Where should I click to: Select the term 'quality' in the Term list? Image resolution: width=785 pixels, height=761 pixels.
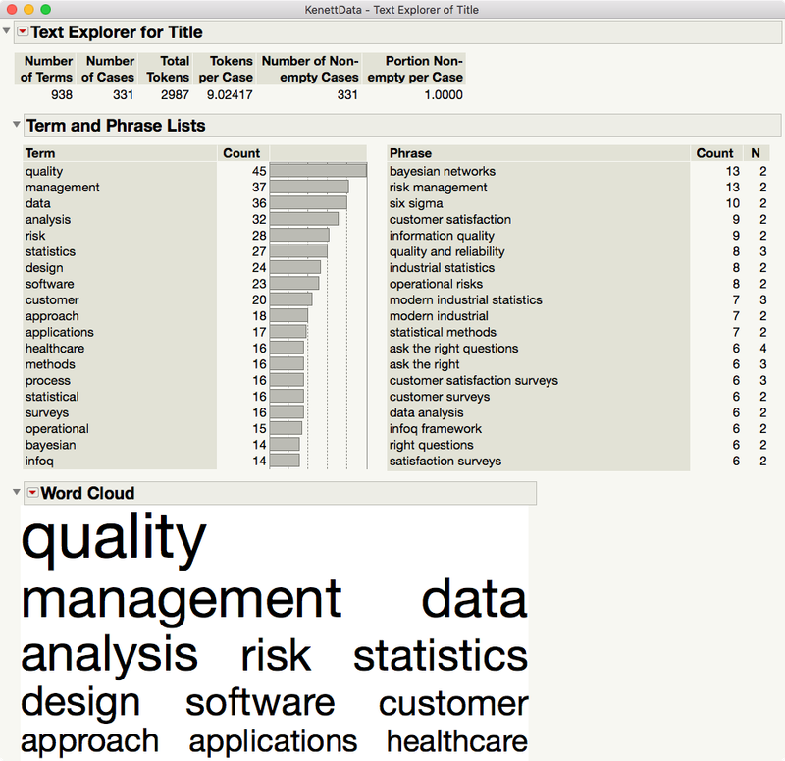click(44, 171)
